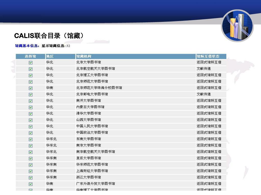This screenshot has width=261, height=195.
Task: Click 华南 region of 北京师范大学珠海分校图书馆
Action: pyautogui.click(x=50, y=88)
